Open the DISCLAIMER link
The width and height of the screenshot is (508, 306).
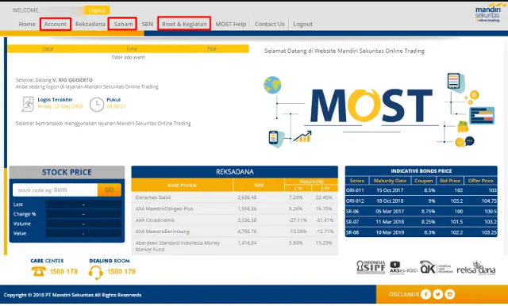pyautogui.click(x=404, y=294)
